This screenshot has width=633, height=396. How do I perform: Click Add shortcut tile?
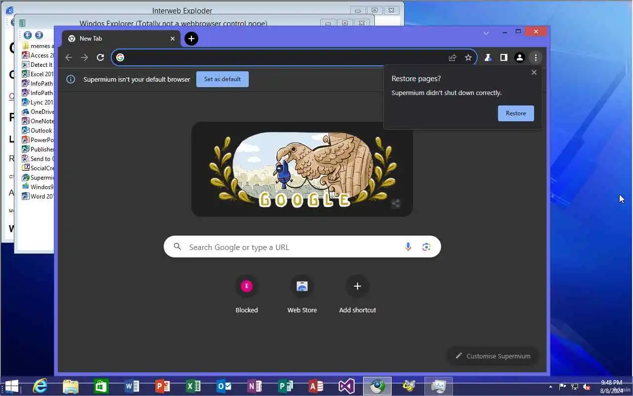pos(358,294)
